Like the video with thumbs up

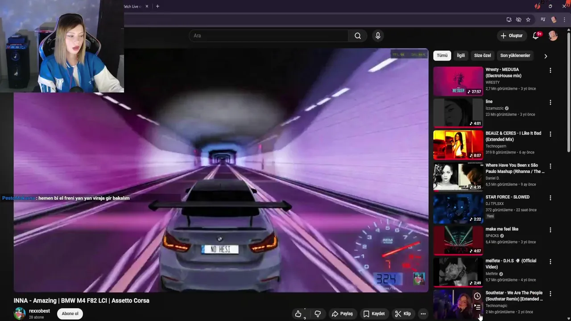point(298,314)
